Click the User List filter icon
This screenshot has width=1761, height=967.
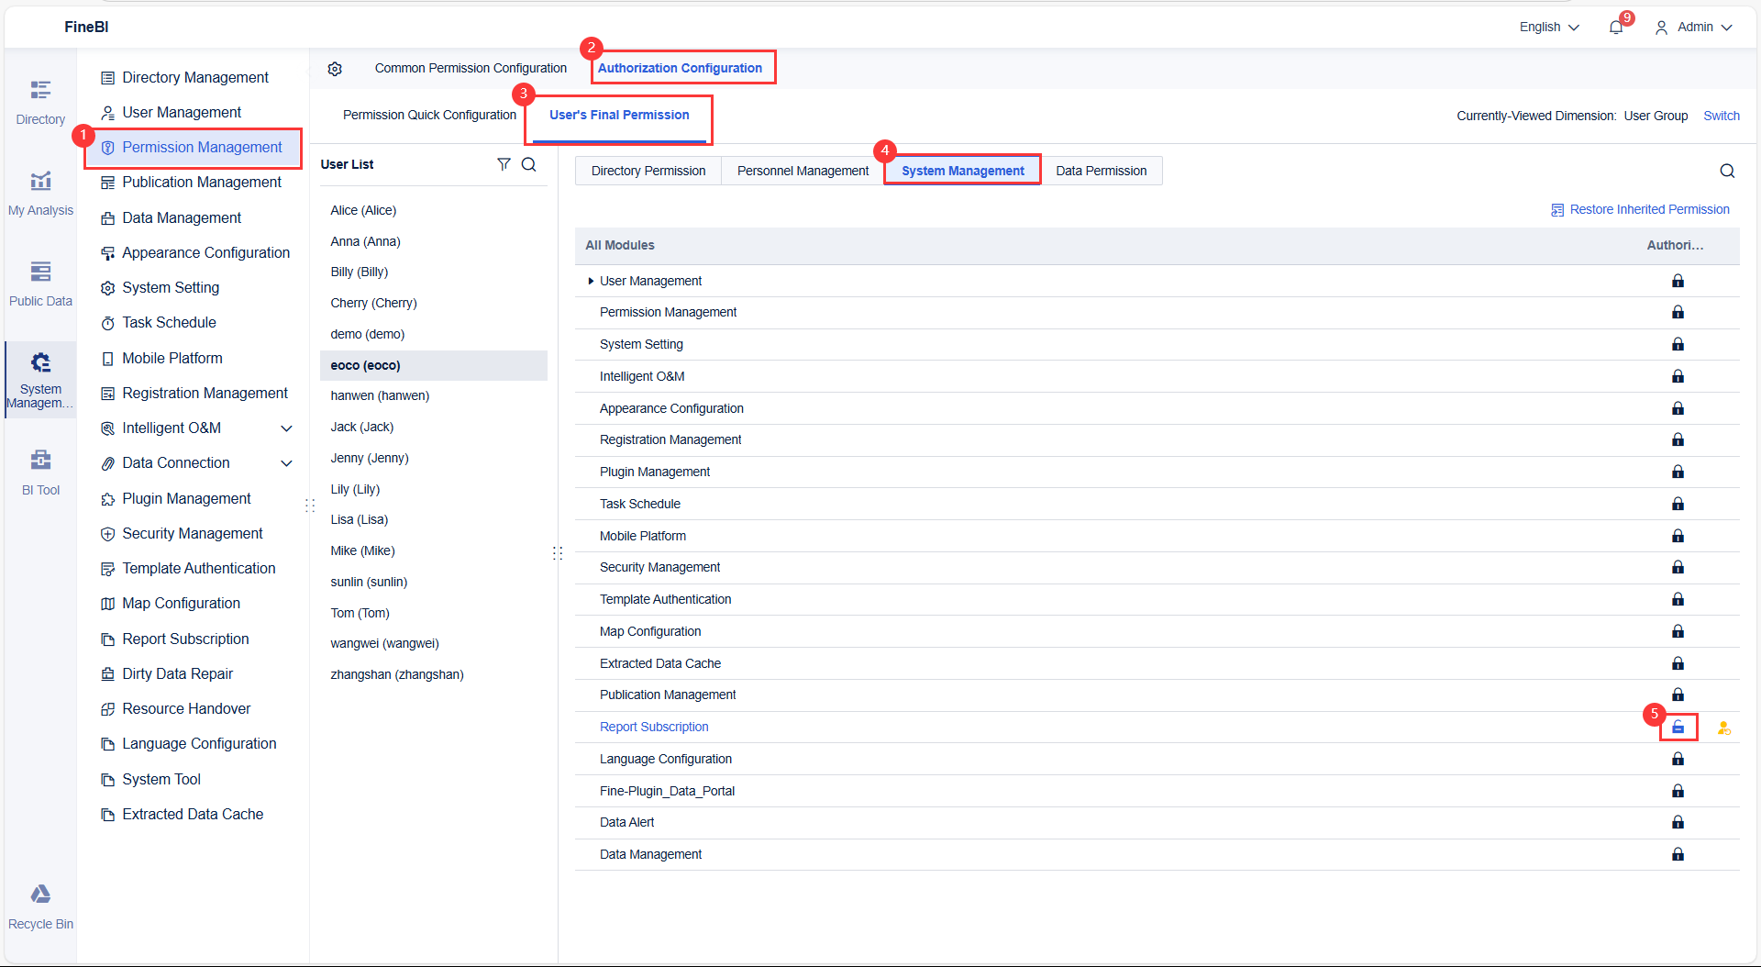point(504,164)
